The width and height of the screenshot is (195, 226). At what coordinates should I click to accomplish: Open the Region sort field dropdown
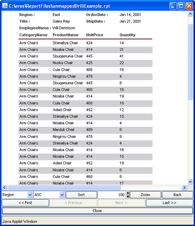coord(30,195)
